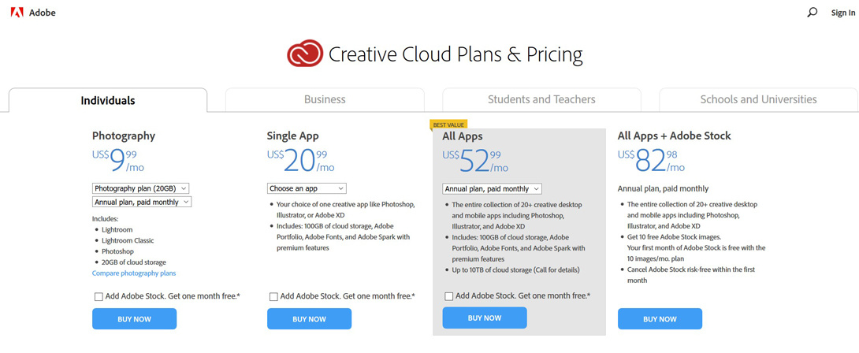Image resolution: width=859 pixels, height=353 pixels.
Task: Click the Adobe logo icon
Action: [x=16, y=13]
